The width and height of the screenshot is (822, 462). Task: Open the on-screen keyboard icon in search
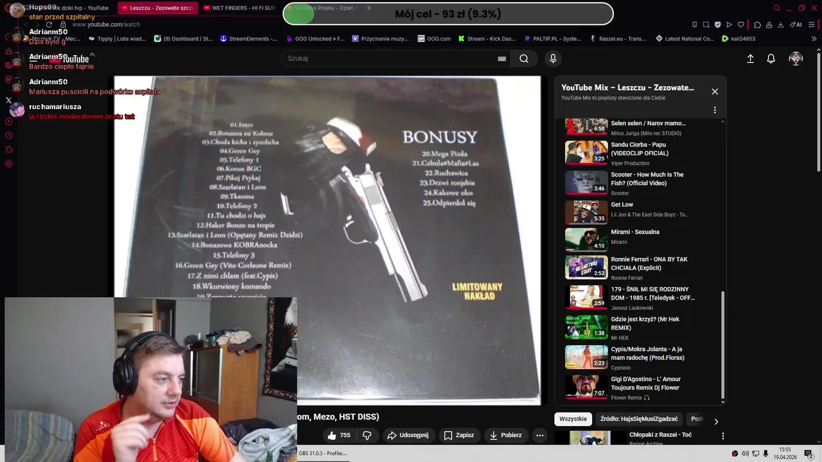[x=502, y=58]
